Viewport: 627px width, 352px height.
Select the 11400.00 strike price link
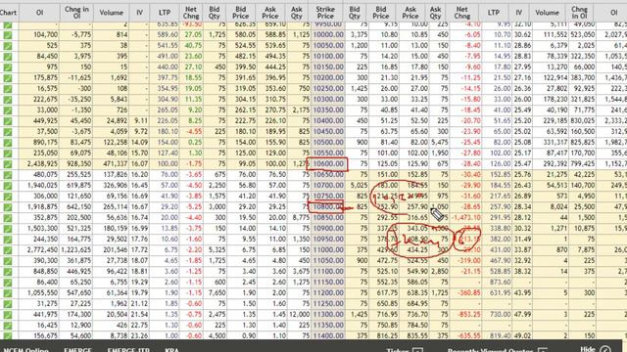point(328,336)
